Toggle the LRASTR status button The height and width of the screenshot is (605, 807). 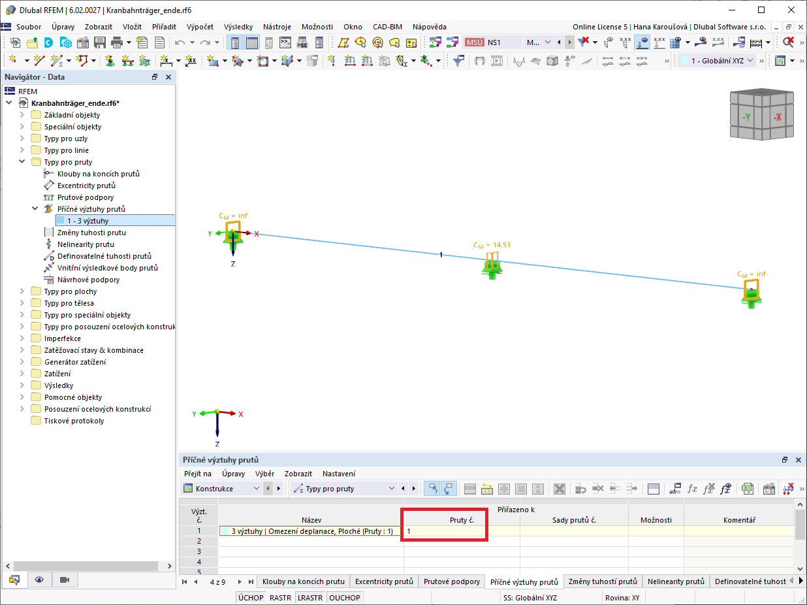click(x=310, y=598)
